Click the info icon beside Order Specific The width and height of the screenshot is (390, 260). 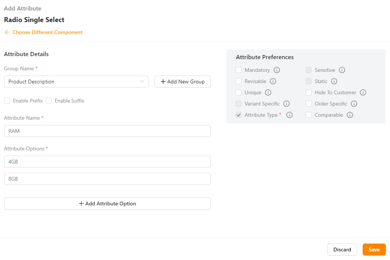coord(354,104)
